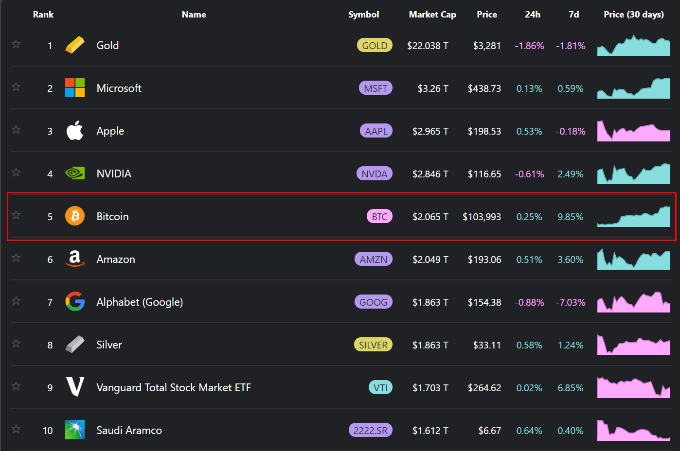Star Apple as a favorite
This screenshot has height=451, width=680.
pyautogui.click(x=16, y=130)
